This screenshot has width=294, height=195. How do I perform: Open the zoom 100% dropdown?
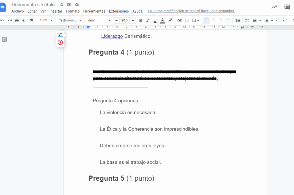click(46, 20)
